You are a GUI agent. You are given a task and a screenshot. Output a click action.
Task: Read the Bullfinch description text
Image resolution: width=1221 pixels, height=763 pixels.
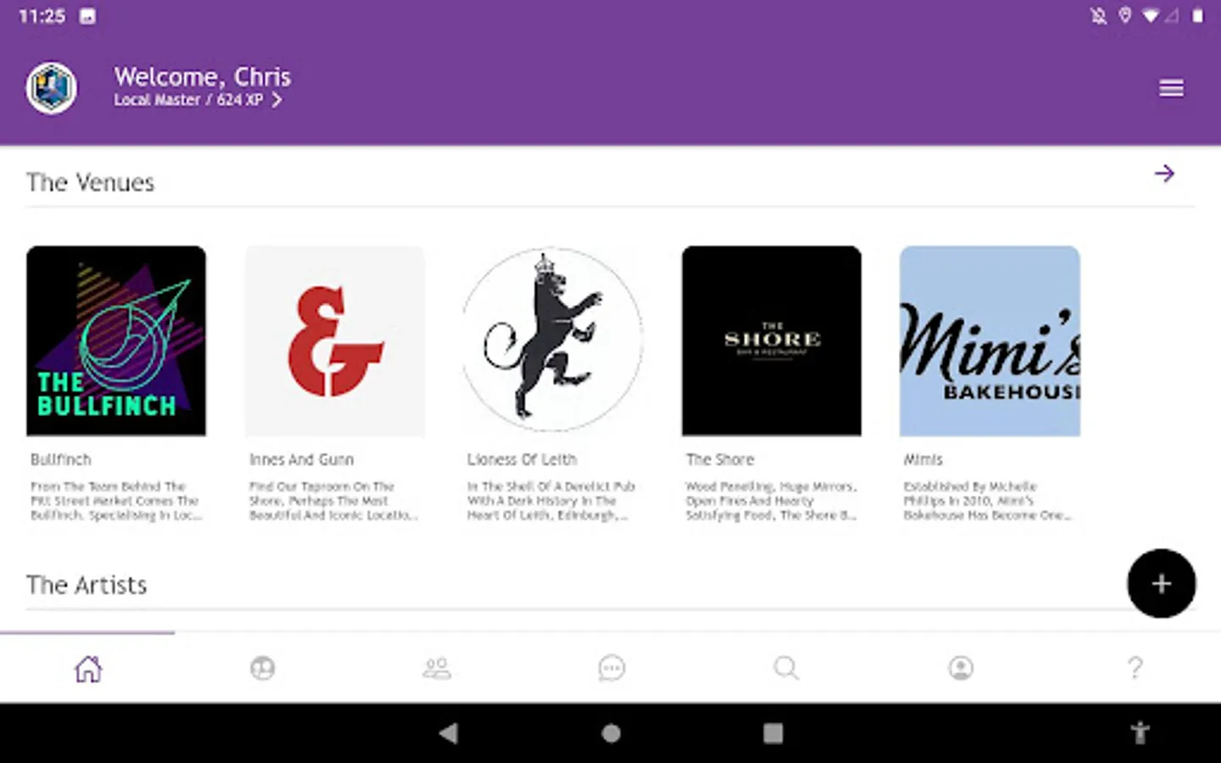point(116,501)
